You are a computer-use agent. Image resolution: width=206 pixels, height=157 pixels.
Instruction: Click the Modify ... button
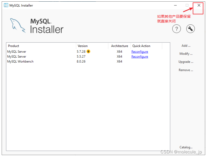(x=186, y=54)
